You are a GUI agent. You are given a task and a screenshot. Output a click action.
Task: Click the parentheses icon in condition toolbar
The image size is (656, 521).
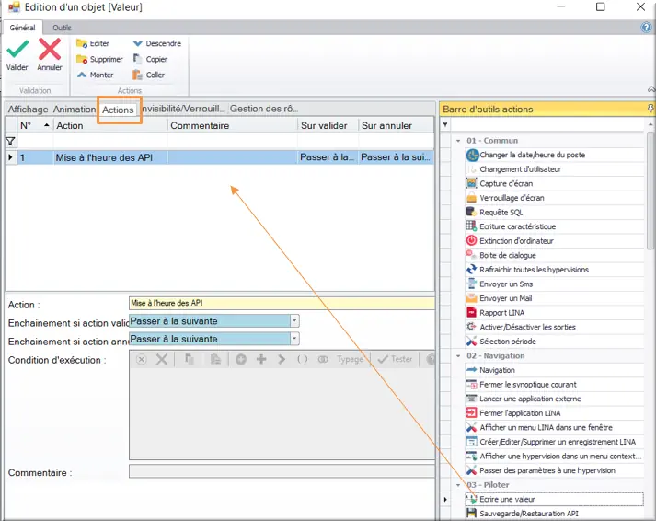tap(302, 359)
